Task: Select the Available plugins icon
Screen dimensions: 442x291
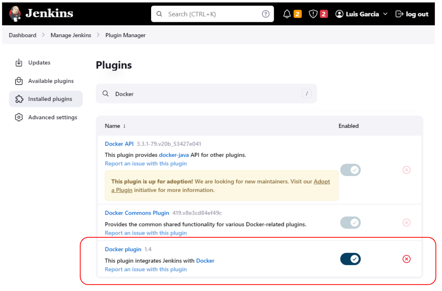Action: click(18, 81)
